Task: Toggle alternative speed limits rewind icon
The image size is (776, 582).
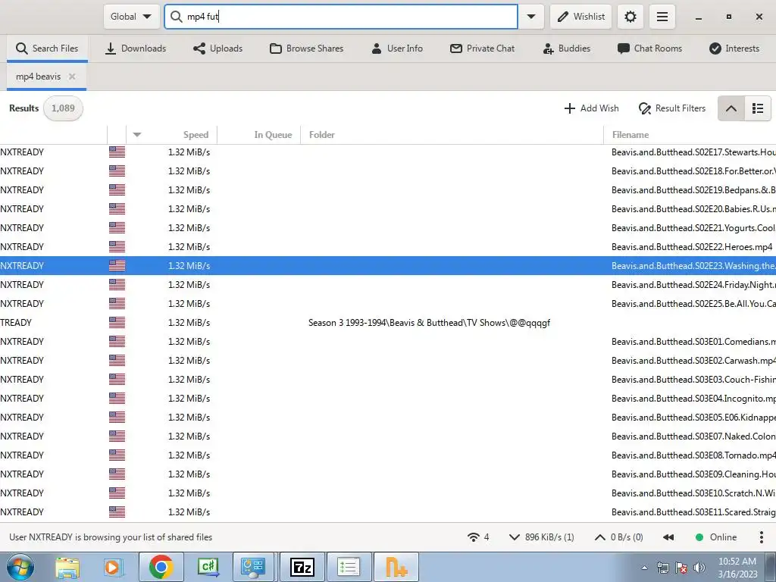Action: pos(668,537)
